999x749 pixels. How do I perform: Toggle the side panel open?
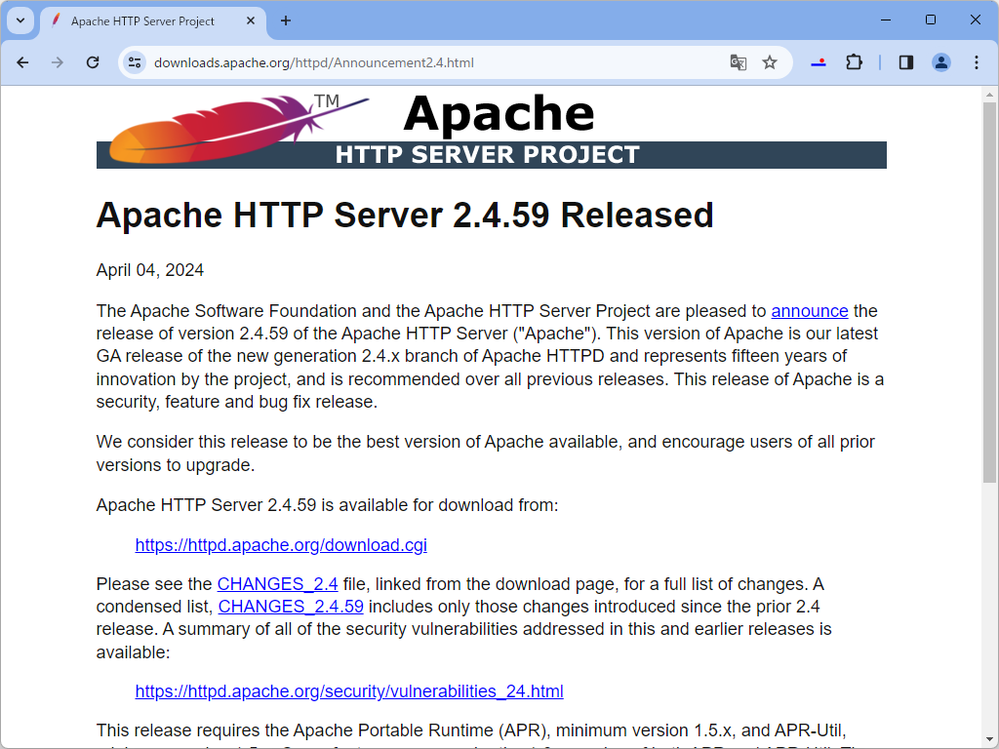[x=905, y=61]
